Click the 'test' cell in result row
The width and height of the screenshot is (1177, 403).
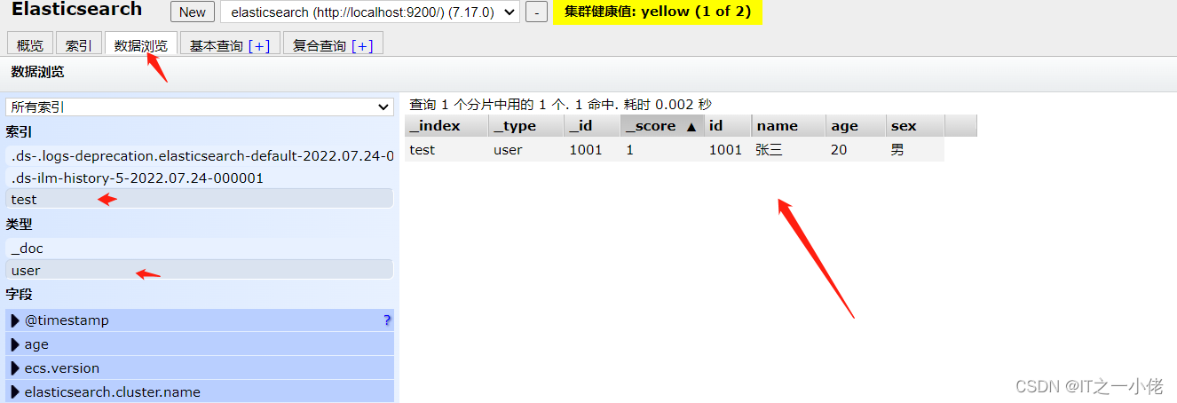(x=446, y=150)
